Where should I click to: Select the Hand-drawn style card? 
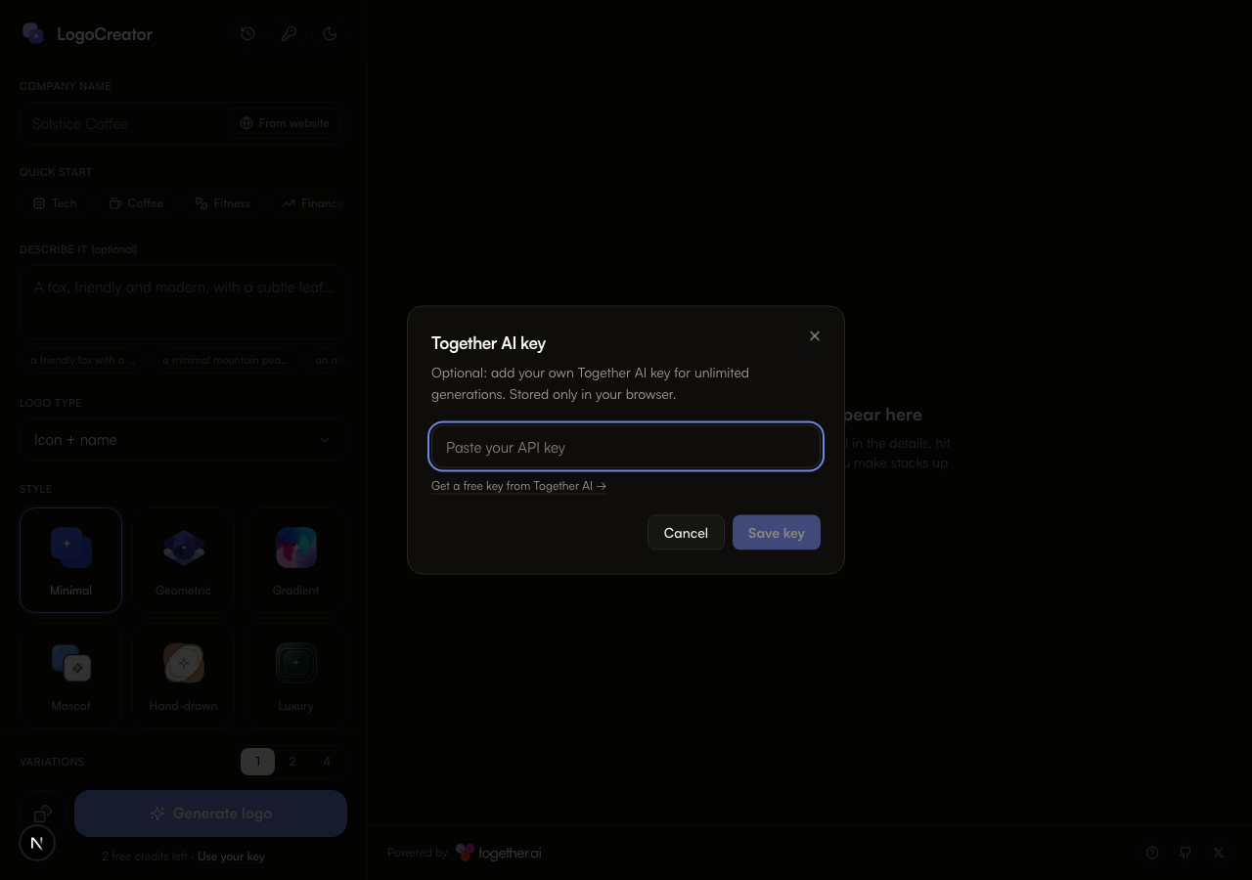tap(183, 676)
